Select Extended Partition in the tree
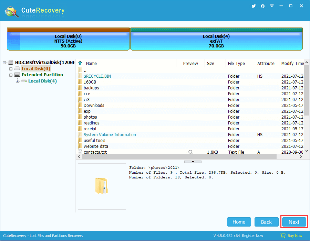Image resolution: width=310 pixels, height=241 pixels. [x=42, y=75]
